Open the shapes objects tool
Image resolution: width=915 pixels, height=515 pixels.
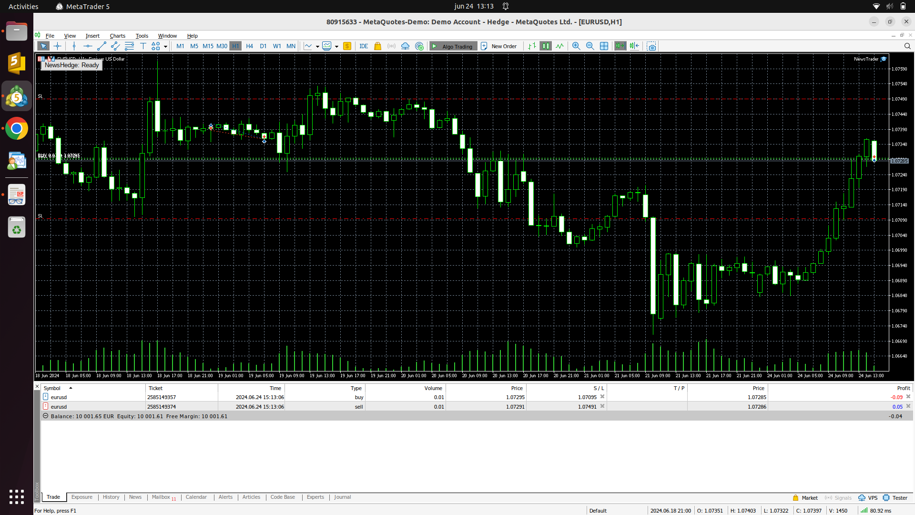(x=156, y=46)
